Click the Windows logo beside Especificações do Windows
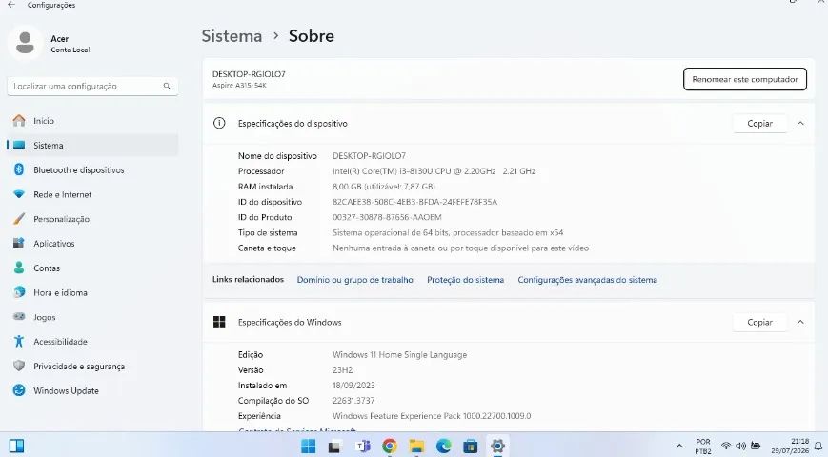 click(219, 322)
